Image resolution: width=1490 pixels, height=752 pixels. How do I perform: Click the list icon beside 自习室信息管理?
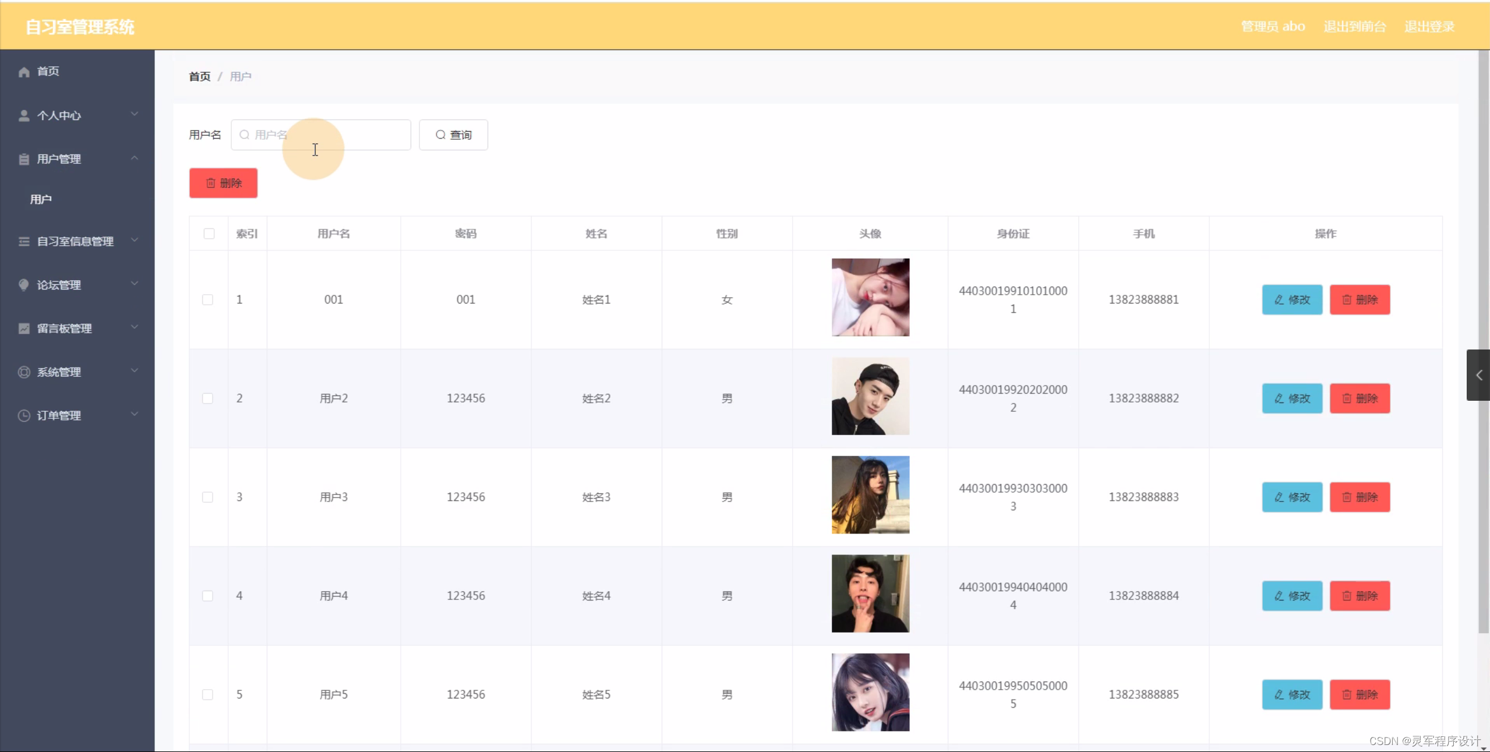click(x=24, y=241)
